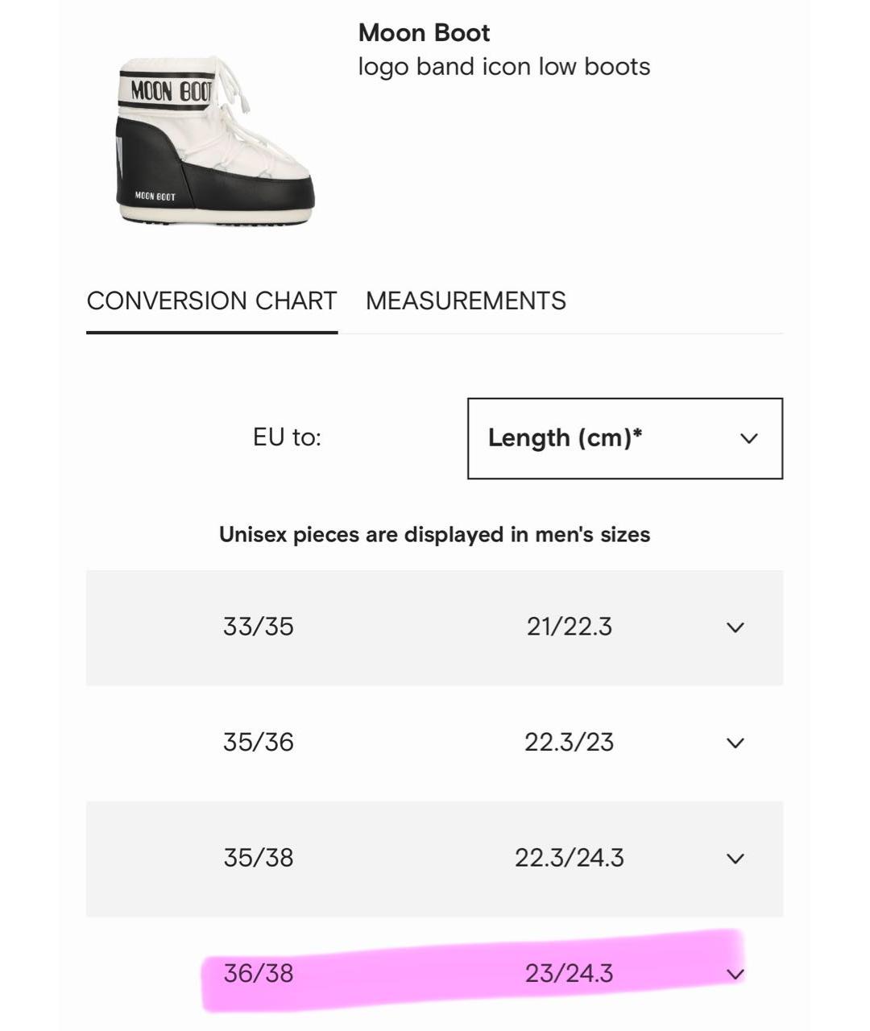Click the dropdown arrow in Length box
This screenshot has height=1031, width=870.
coord(749,438)
